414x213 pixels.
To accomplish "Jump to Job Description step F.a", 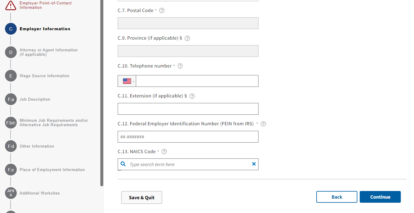I will point(35,99).
